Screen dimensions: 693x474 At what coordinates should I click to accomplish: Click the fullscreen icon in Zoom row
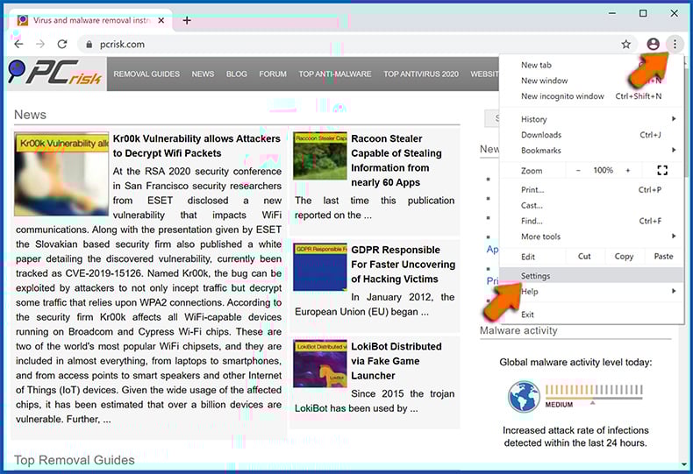coord(662,170)
